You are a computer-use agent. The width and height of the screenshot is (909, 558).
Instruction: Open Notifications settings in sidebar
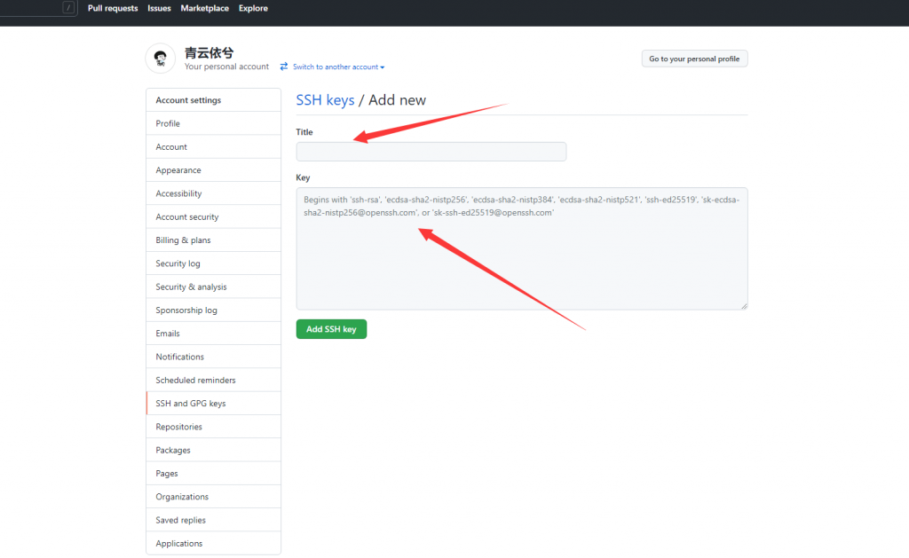[x=213, y=357]
